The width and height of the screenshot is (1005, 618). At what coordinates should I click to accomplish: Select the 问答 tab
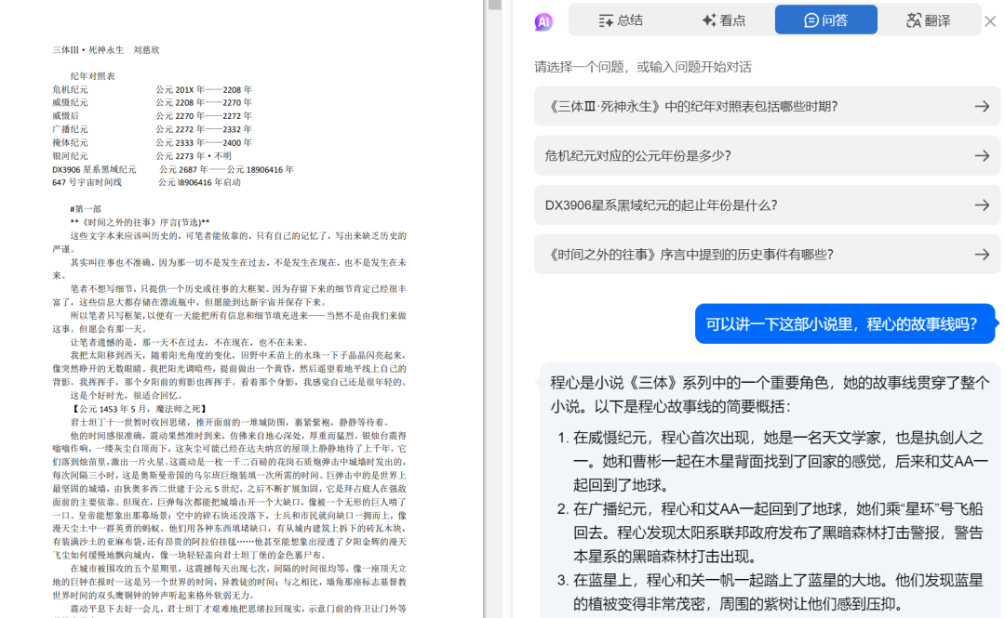pyautogui.click(x=826, y=20)
